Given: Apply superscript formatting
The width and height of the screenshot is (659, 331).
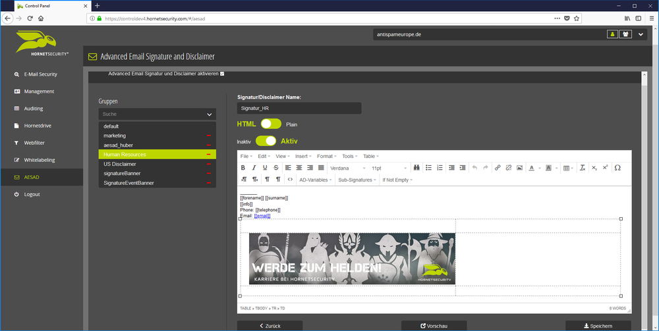Looking at the screenshot, I should click(605, 168).
